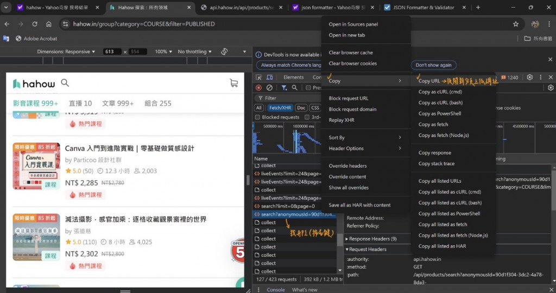Click the extension icon beside the bookmark star
The image size is (556, 293).
535,24
